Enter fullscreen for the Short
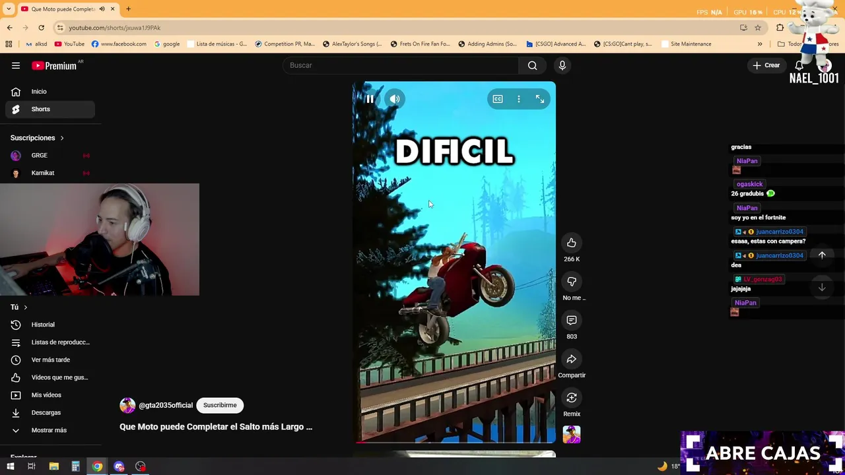The height and width of the screenshot is (475, 845). pyautogui.click(x=540, y=99)
